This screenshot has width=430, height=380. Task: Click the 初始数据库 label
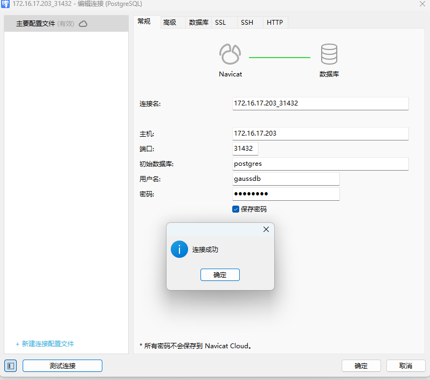tap(156, 164)
